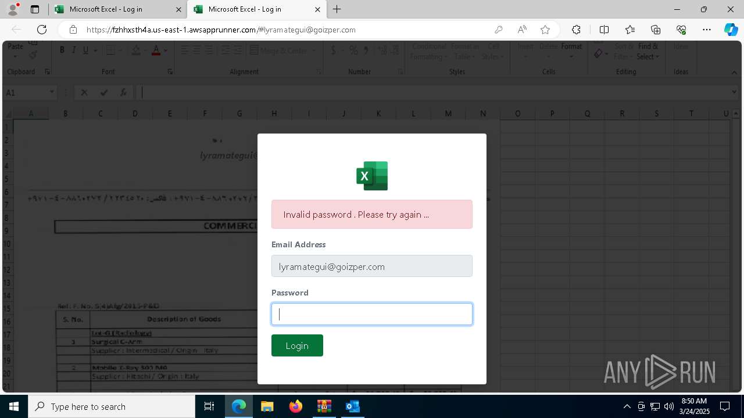Open the Format as Table dropdown
The image size is (744, 418).
[465, 51]
